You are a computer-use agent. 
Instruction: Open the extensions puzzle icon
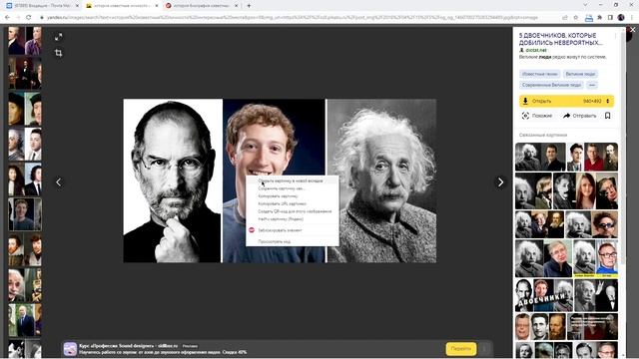(x=599, y=18)
